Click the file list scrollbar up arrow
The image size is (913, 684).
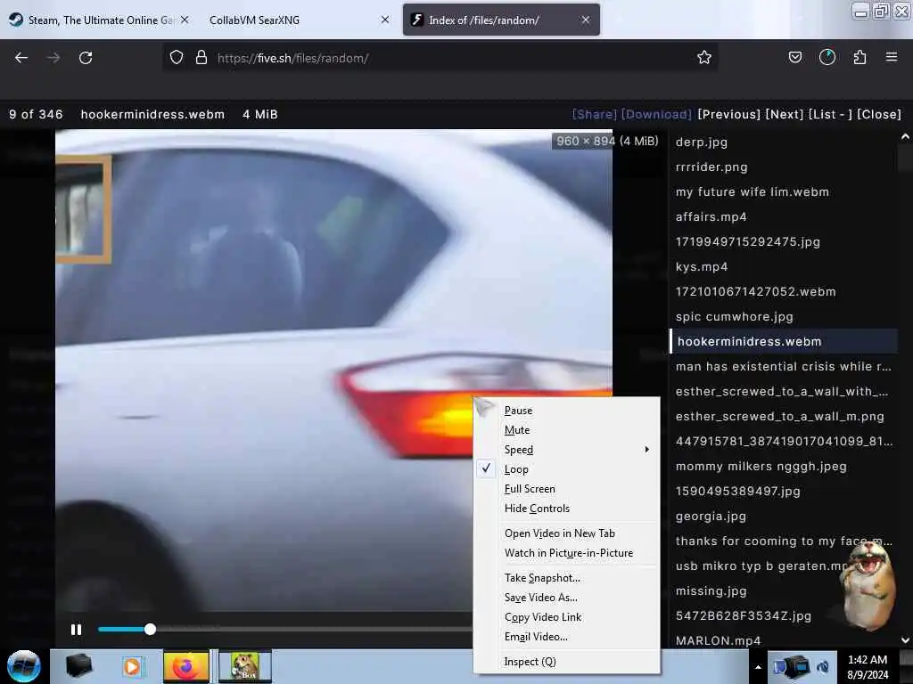coord(905,137)
